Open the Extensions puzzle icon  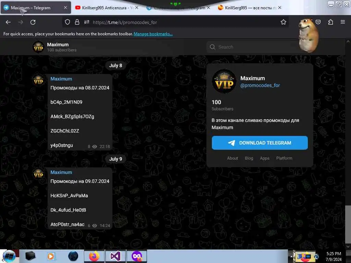330,22
